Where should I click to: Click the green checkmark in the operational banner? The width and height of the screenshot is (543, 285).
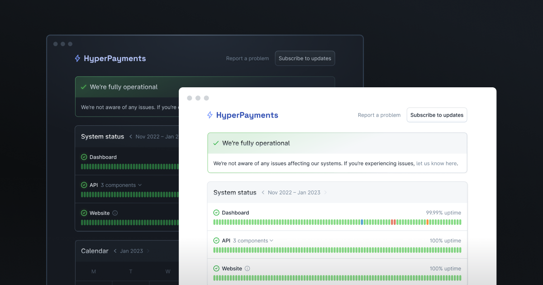(x=216, y=143)
